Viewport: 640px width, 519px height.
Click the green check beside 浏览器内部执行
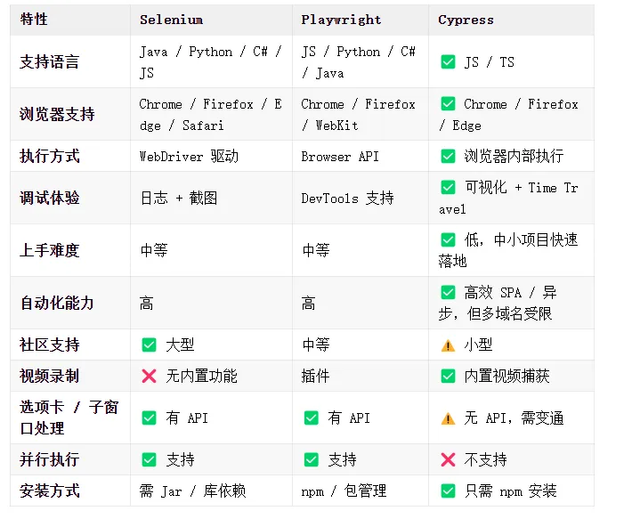[x=448, y=156]
